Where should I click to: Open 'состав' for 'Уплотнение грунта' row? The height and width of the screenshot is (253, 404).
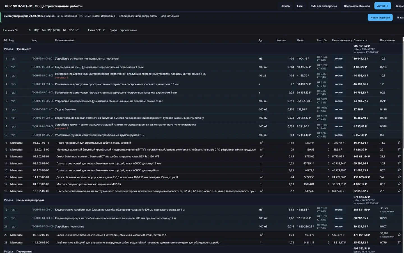click(x=339, y=135)
